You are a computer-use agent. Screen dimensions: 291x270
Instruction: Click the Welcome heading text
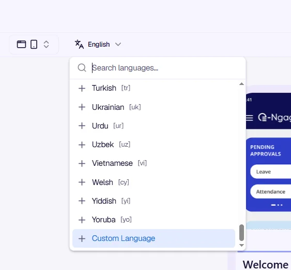(266, 265)
